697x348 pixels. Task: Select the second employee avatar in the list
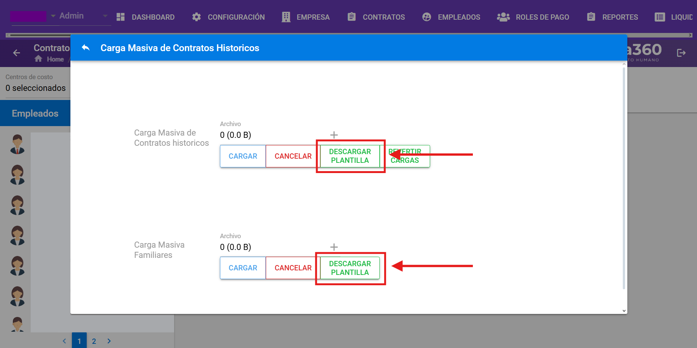pos(17,175)
